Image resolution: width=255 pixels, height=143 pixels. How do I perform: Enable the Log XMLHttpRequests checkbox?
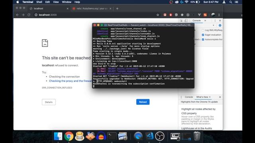(x=203, y=30)
